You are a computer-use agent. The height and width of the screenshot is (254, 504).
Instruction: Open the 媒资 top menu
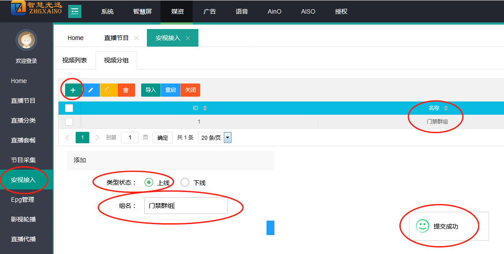pyautogui.click(x=177, y=11)
